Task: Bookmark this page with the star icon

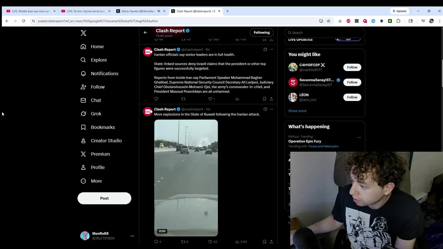Action: pyautogui.click(x=328, y=21)
